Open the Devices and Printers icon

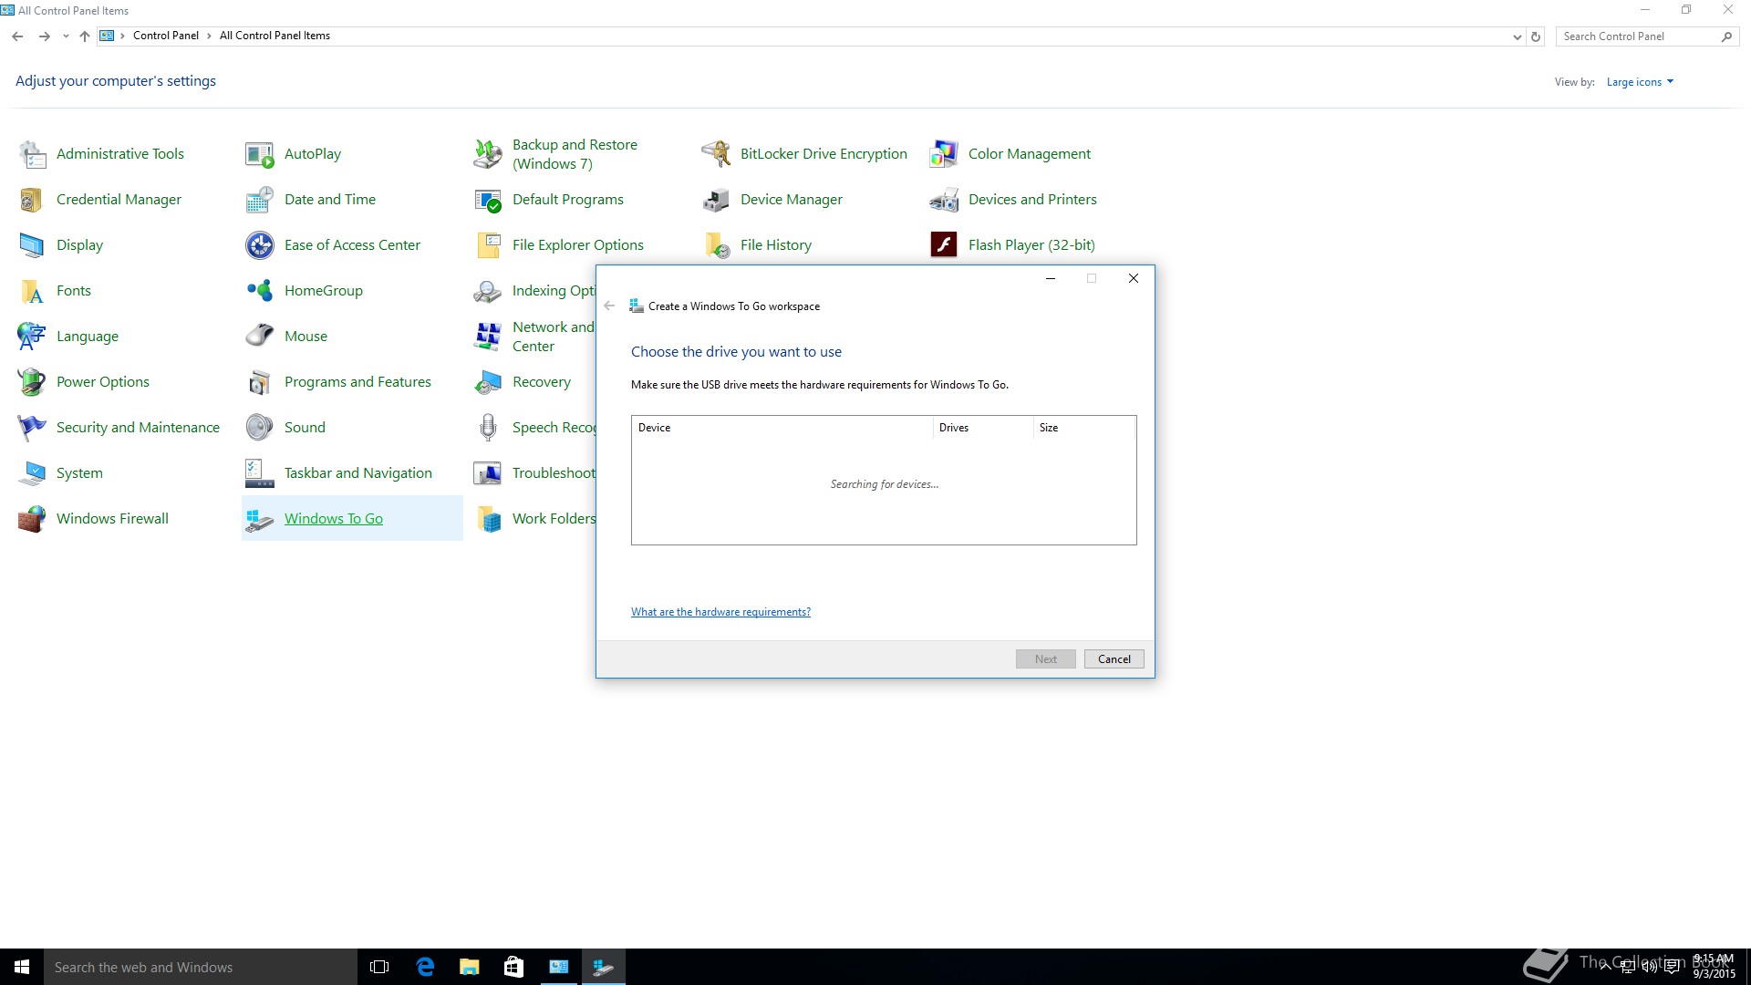coord(944,200)
